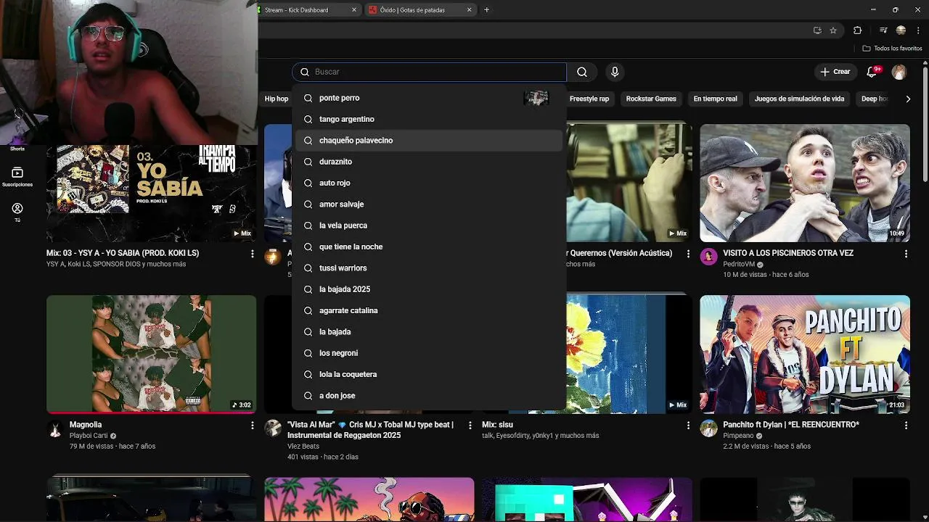Open Chrome media control icon
Screen dimensions: 929x522
point(883,30)
